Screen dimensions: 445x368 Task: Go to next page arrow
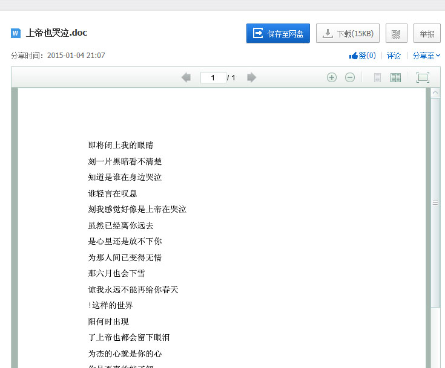point(251,77)
